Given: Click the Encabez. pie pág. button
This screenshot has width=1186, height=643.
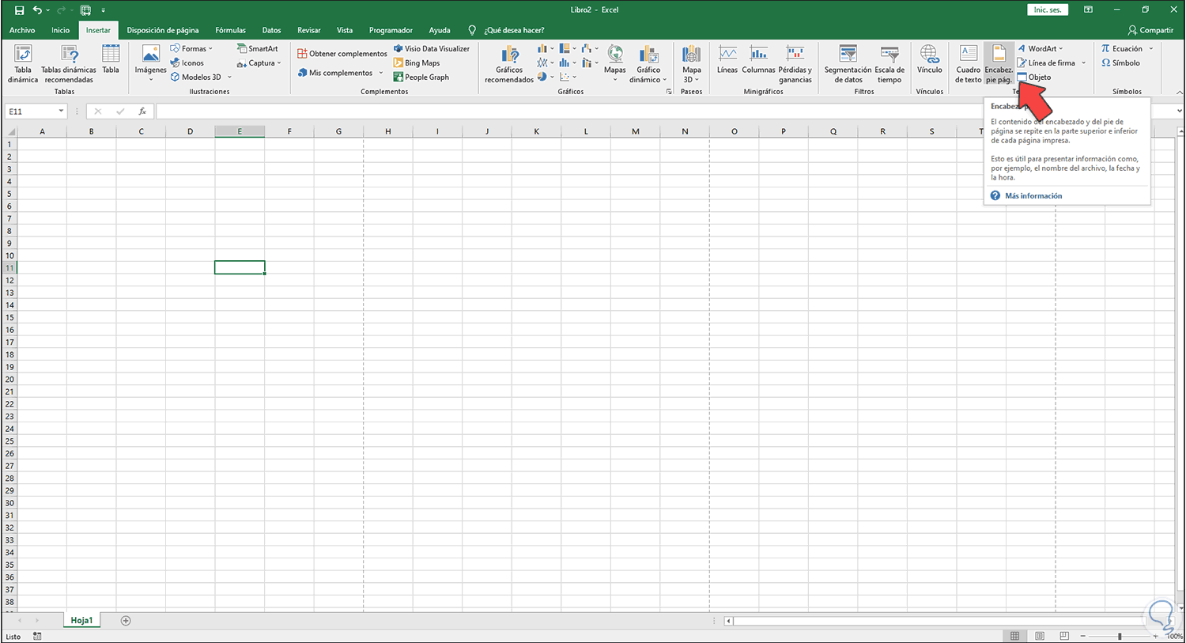Looking at the screenshot, I should [x=999, y=64].
